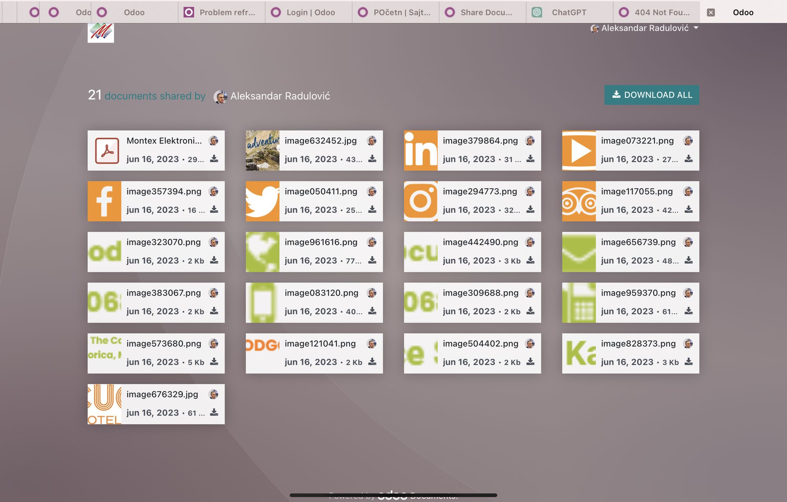The height and width of the screenshot is (502, 787).
Task: Switch to the POčetn | Sajt... tab
Action: pyautogui.click(x=396, y=12)
